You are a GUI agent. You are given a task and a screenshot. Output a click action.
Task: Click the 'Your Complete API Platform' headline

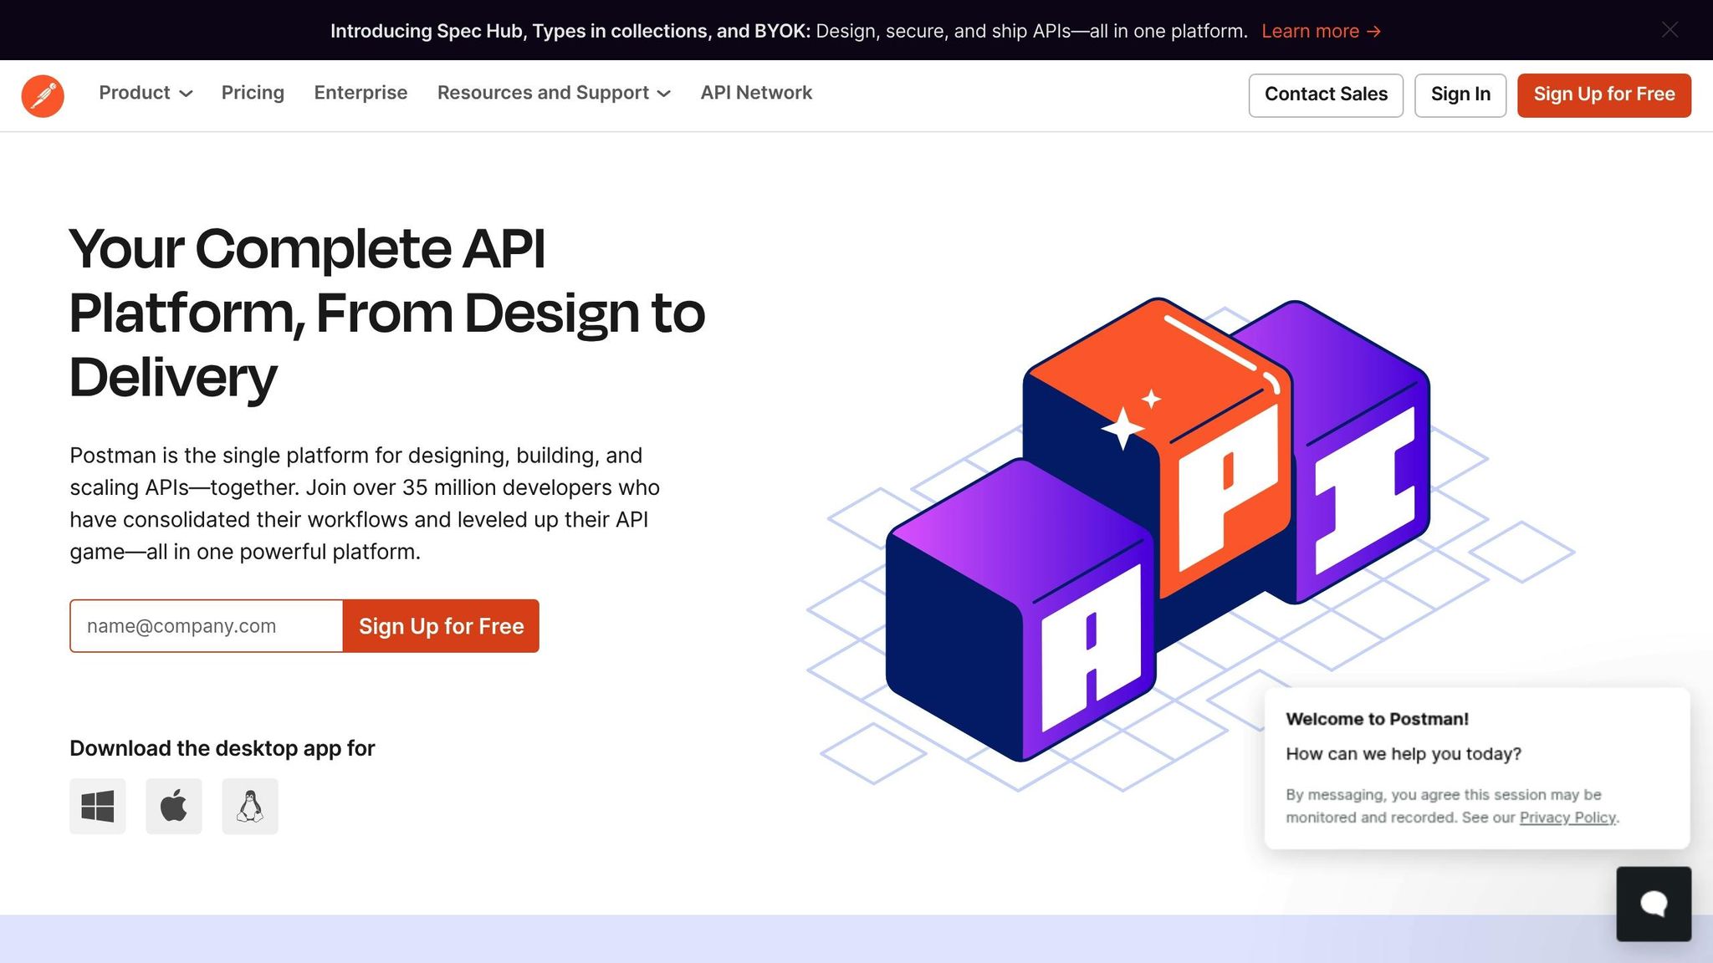386,313
